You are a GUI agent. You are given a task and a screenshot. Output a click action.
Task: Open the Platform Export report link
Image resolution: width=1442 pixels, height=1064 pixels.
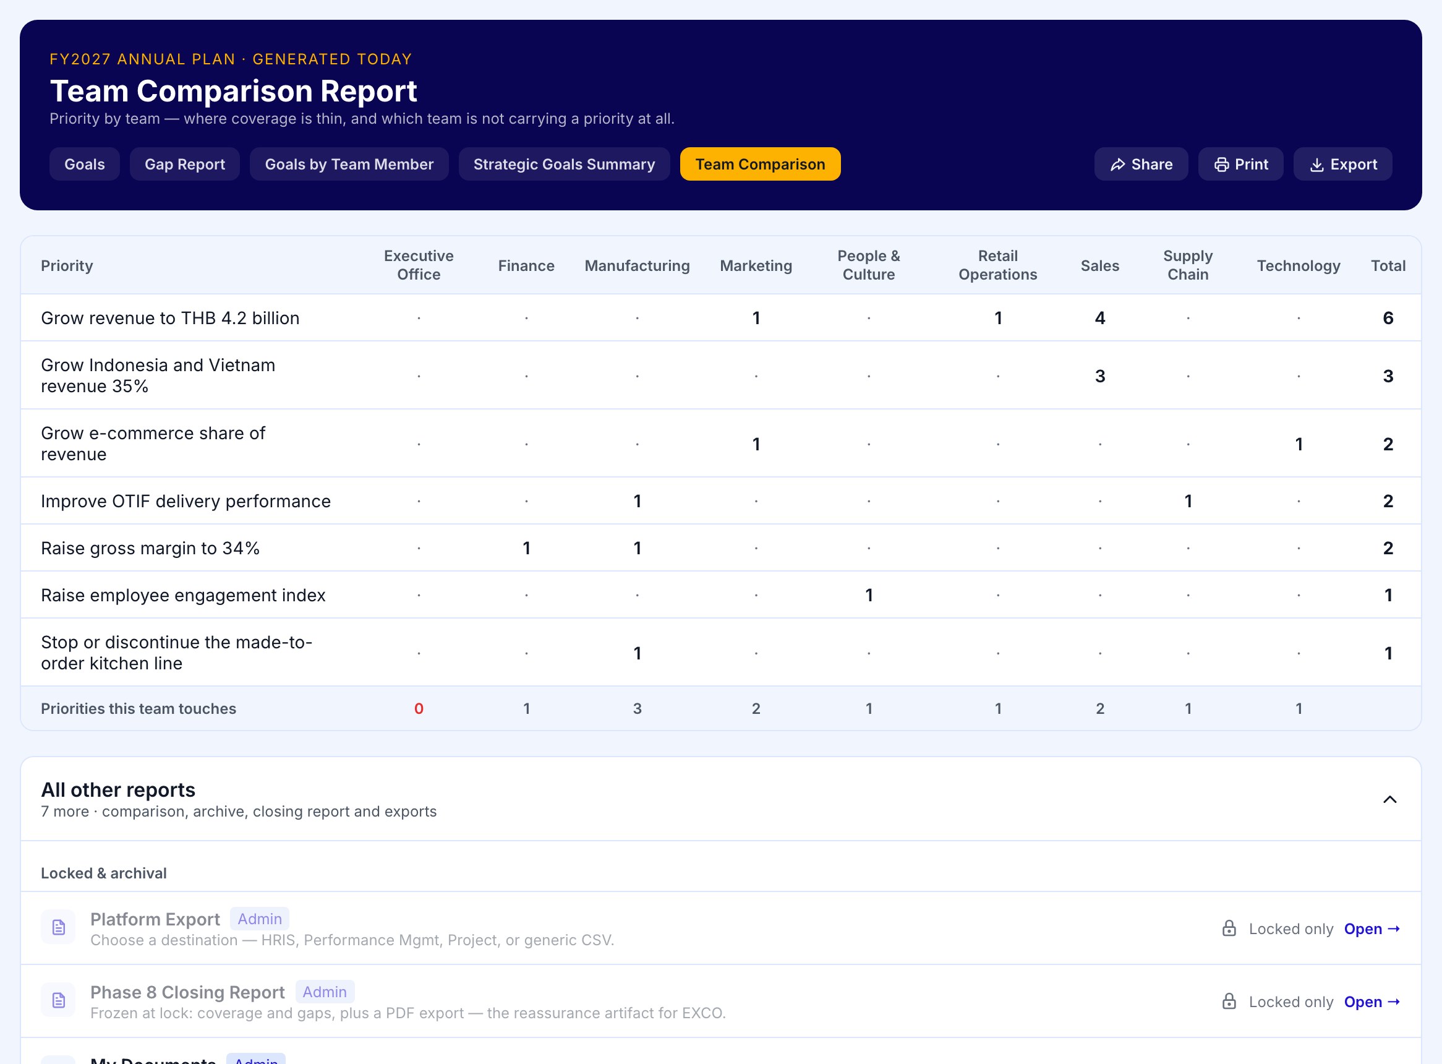[x=1372, y=929]
